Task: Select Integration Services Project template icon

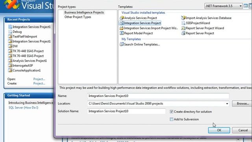Action: pos(122,23)
